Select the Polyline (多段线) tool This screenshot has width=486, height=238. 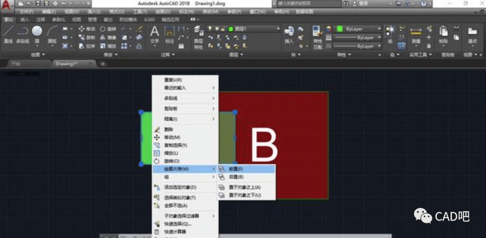coord(22,35)
